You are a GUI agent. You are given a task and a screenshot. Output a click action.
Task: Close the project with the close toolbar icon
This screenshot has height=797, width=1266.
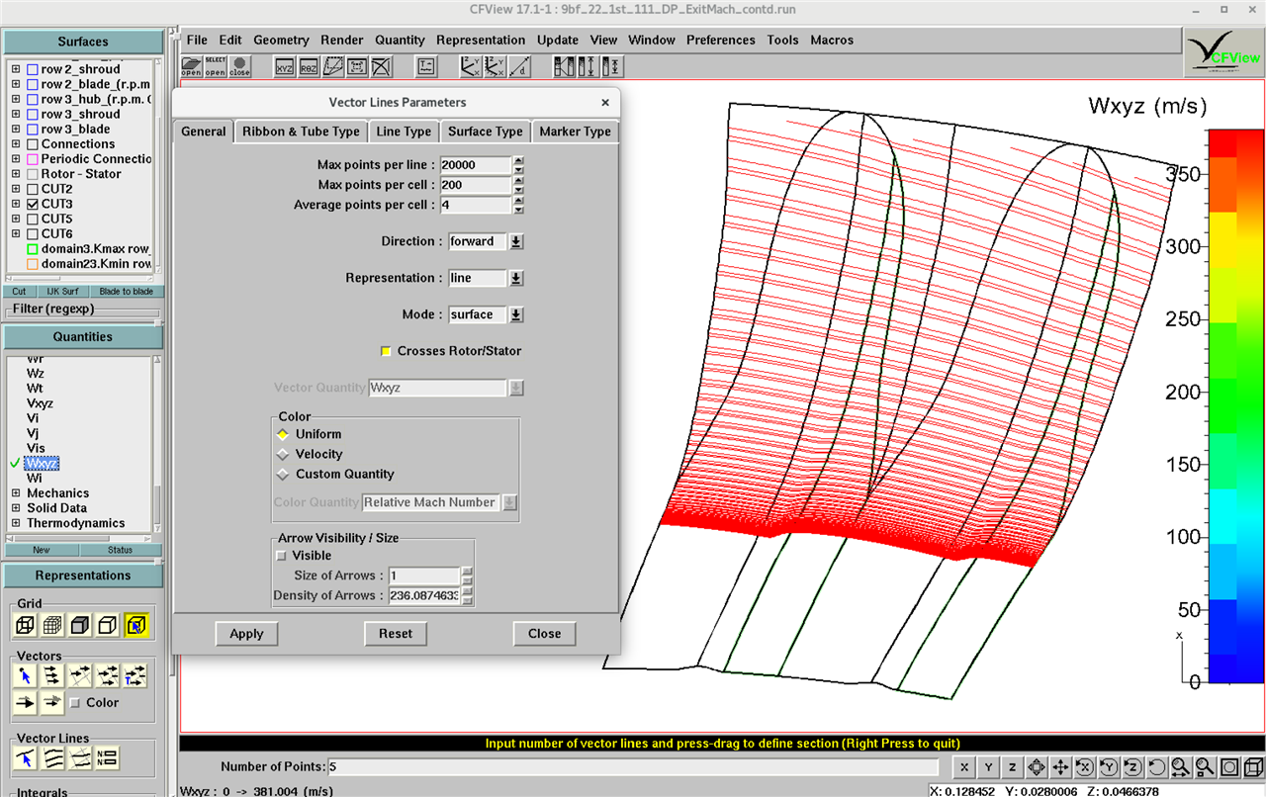[239, 66]
